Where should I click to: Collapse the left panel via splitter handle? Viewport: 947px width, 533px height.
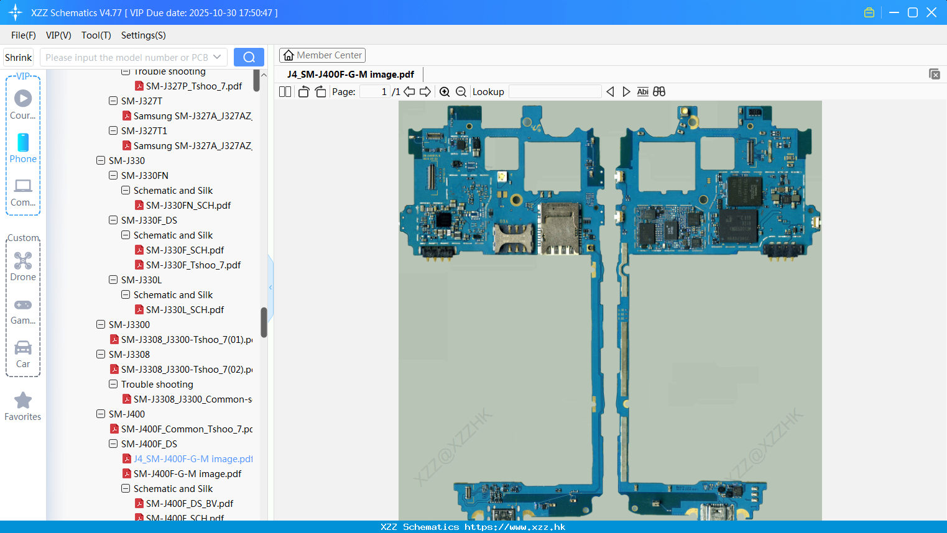(x=270, y=287)
